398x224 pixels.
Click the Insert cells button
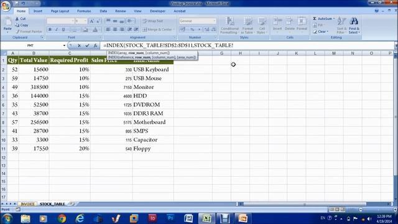coord(277,26)
